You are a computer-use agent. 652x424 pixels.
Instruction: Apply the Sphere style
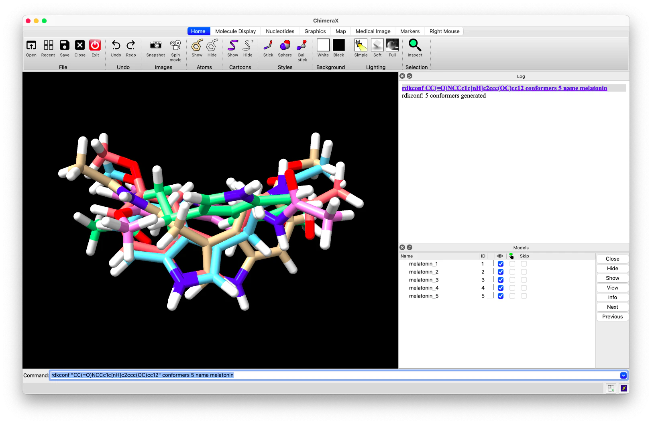[x=285, y=45]
